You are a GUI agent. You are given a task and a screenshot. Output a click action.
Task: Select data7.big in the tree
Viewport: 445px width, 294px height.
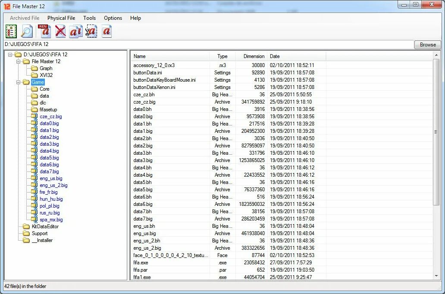[x=50, y=171]
